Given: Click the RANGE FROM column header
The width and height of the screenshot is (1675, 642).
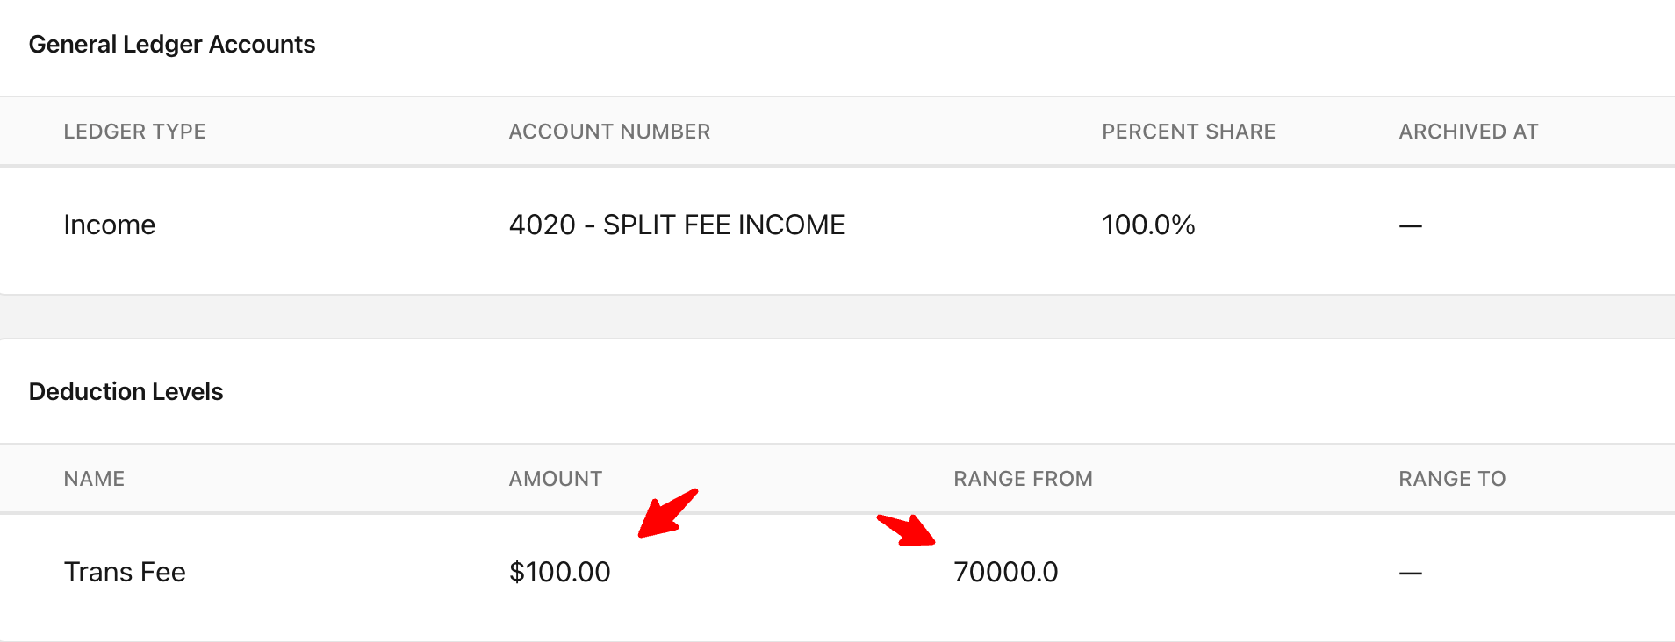Looking at the screenshot, I should pos(1023,479).
